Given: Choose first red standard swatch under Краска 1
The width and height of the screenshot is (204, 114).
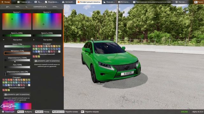Looking at the screenshot, I should (x=4, y=80).
